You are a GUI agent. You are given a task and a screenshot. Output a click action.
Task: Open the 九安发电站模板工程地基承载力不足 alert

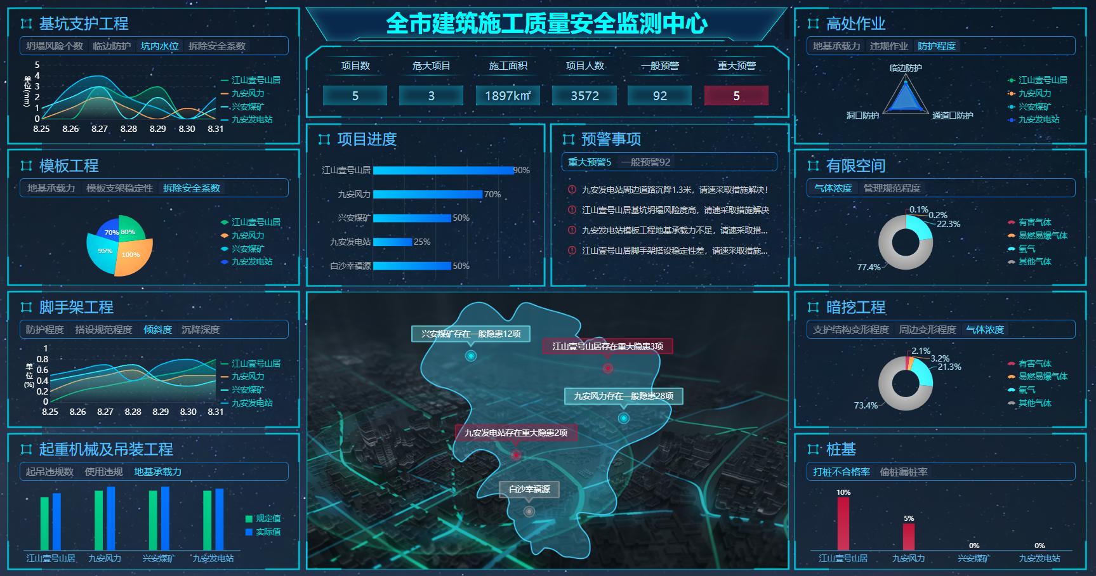click(x=674, y=230)
